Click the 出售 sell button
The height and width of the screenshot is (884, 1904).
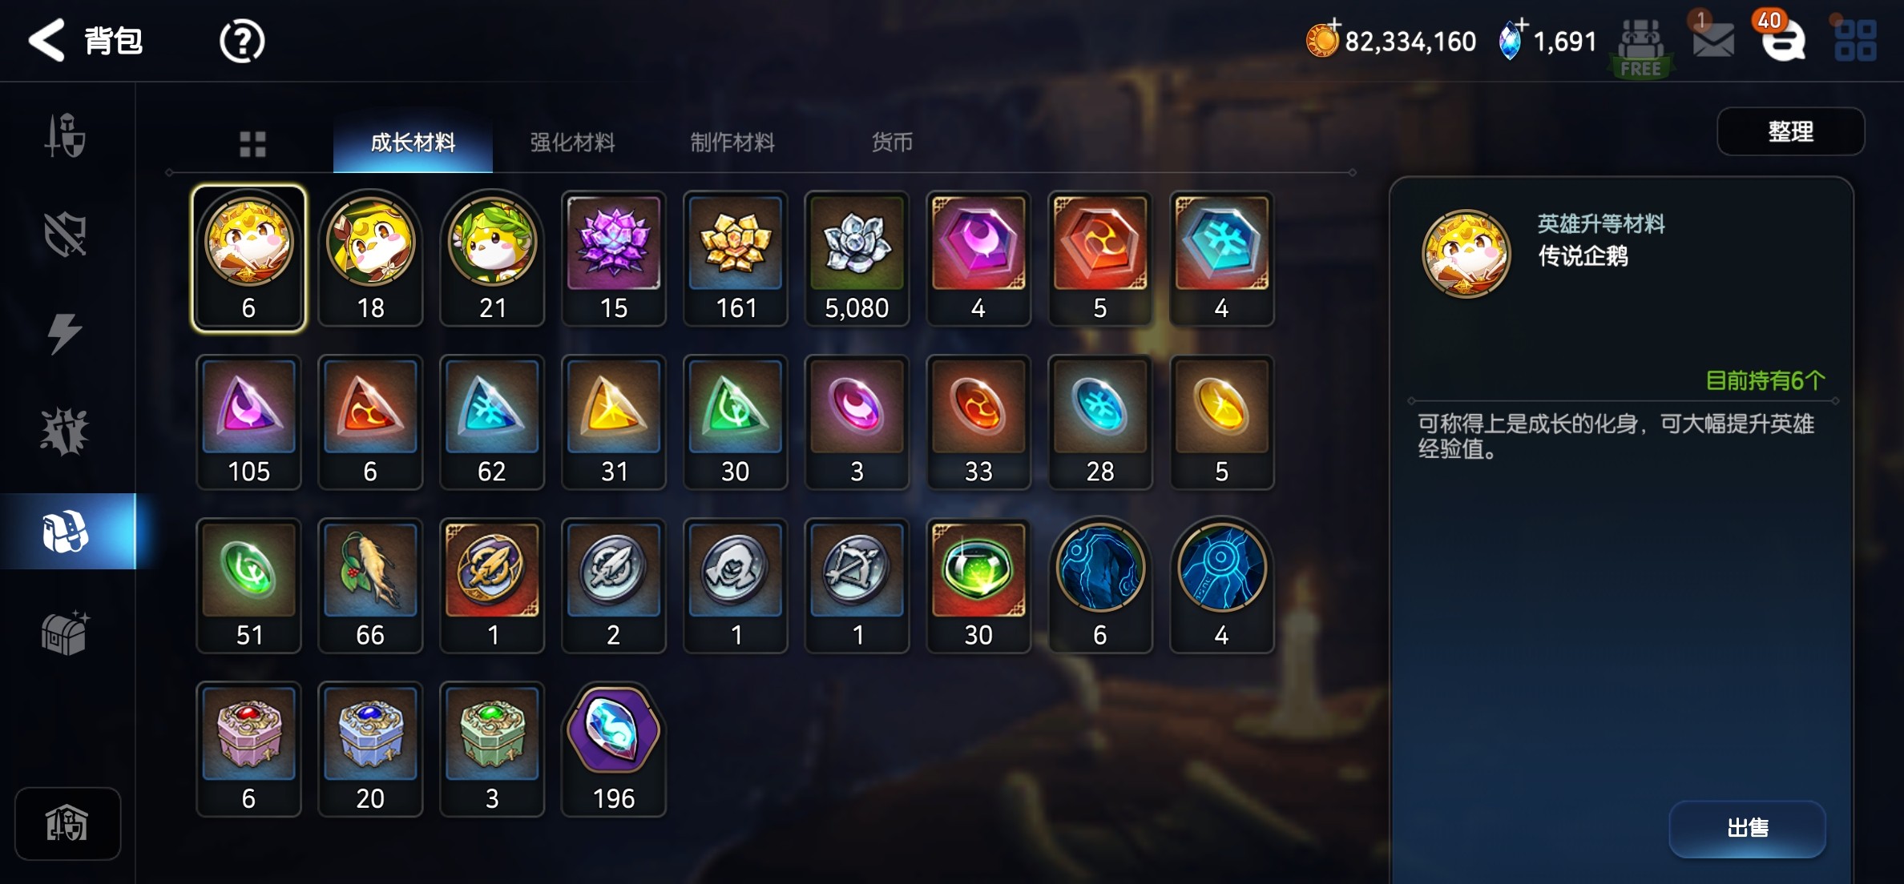pyautogui.click(x=1748, y=828)
